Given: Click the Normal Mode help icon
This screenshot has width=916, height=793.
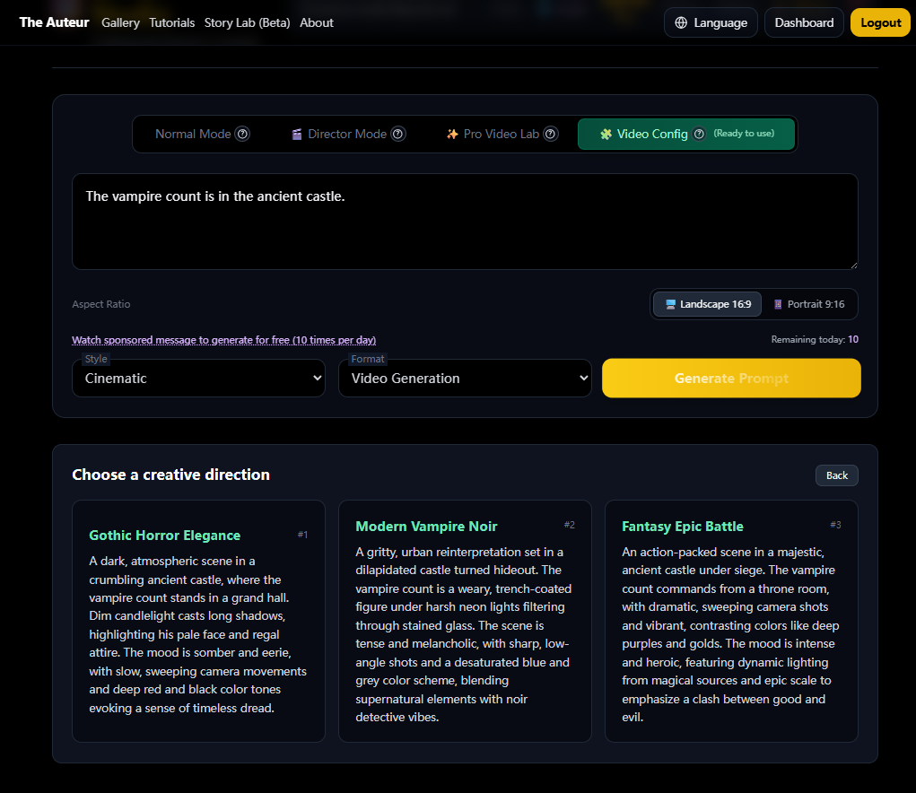Looking at the screenshot, I should pos(242,134).
